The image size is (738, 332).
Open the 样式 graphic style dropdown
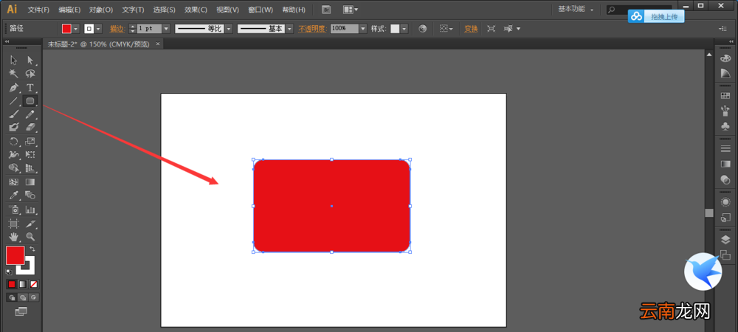point(404,29)
